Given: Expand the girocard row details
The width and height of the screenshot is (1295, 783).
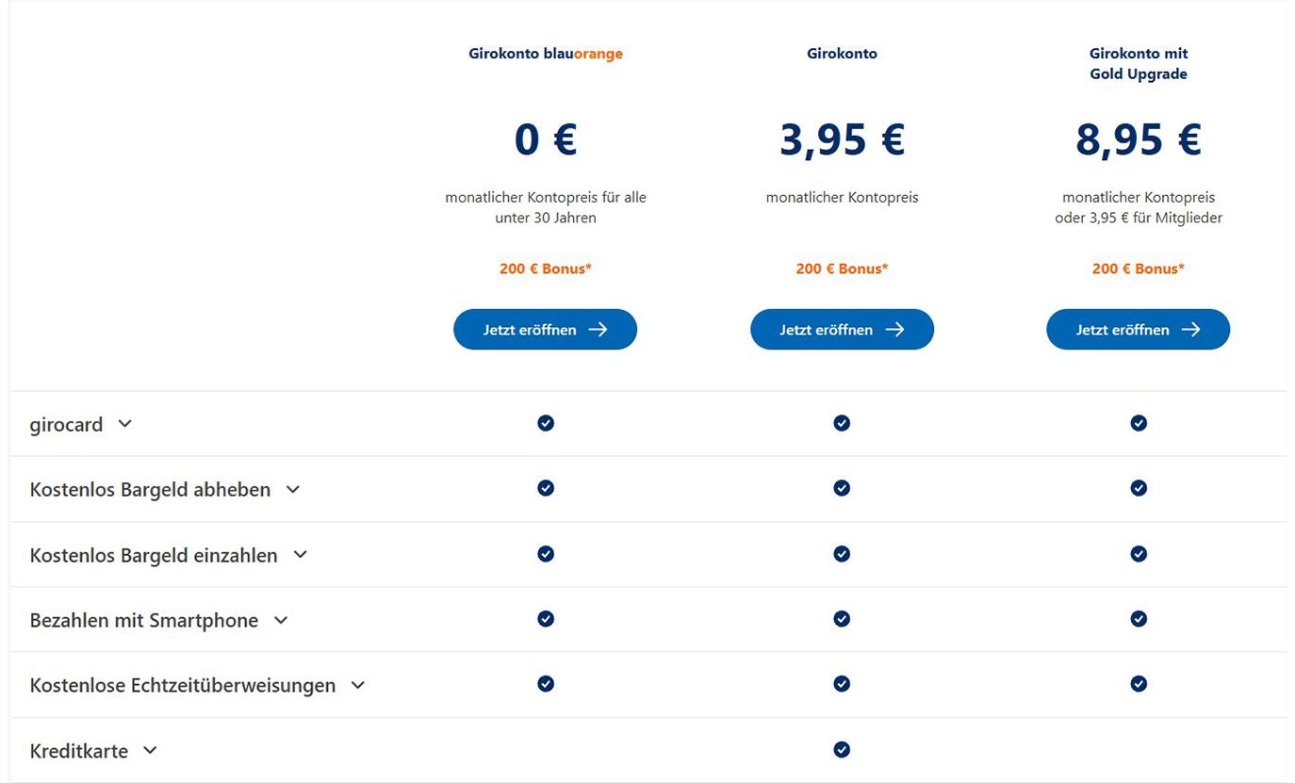Looking at the screenshot, I should [x=125, y=424].
